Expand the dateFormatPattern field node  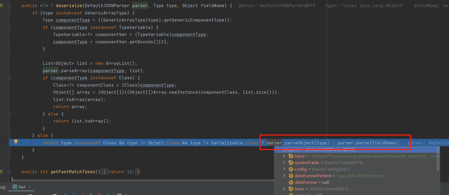284,176
